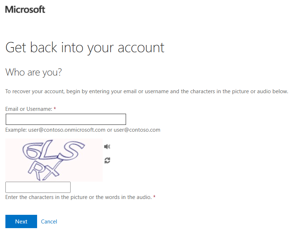Click the Microsoft logo

[25, 10]
